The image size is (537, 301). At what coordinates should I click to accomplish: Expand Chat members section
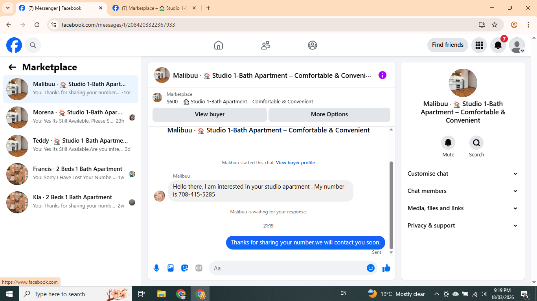463,191
